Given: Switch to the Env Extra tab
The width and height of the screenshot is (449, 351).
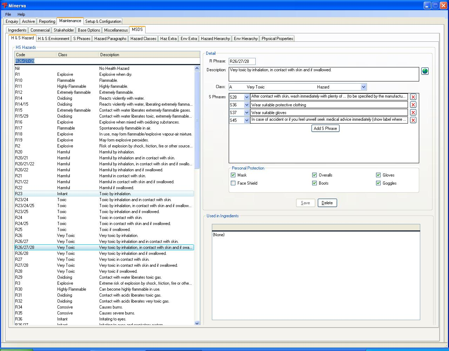Looking at the screenshot, I should coord(189,39).
